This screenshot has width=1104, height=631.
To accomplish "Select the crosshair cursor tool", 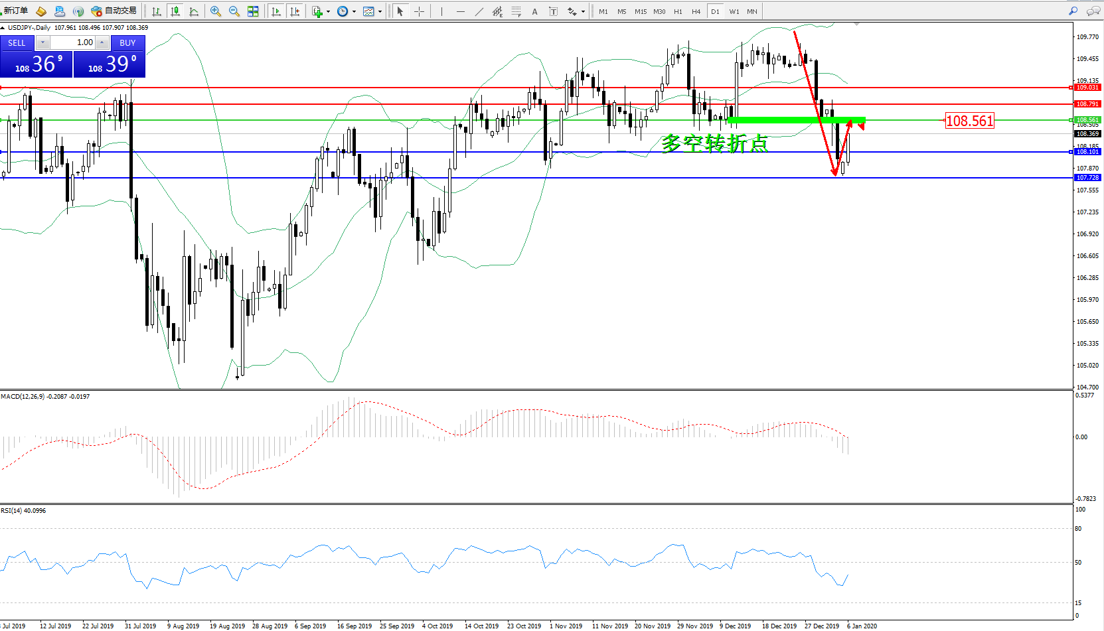I will point(419,11).
